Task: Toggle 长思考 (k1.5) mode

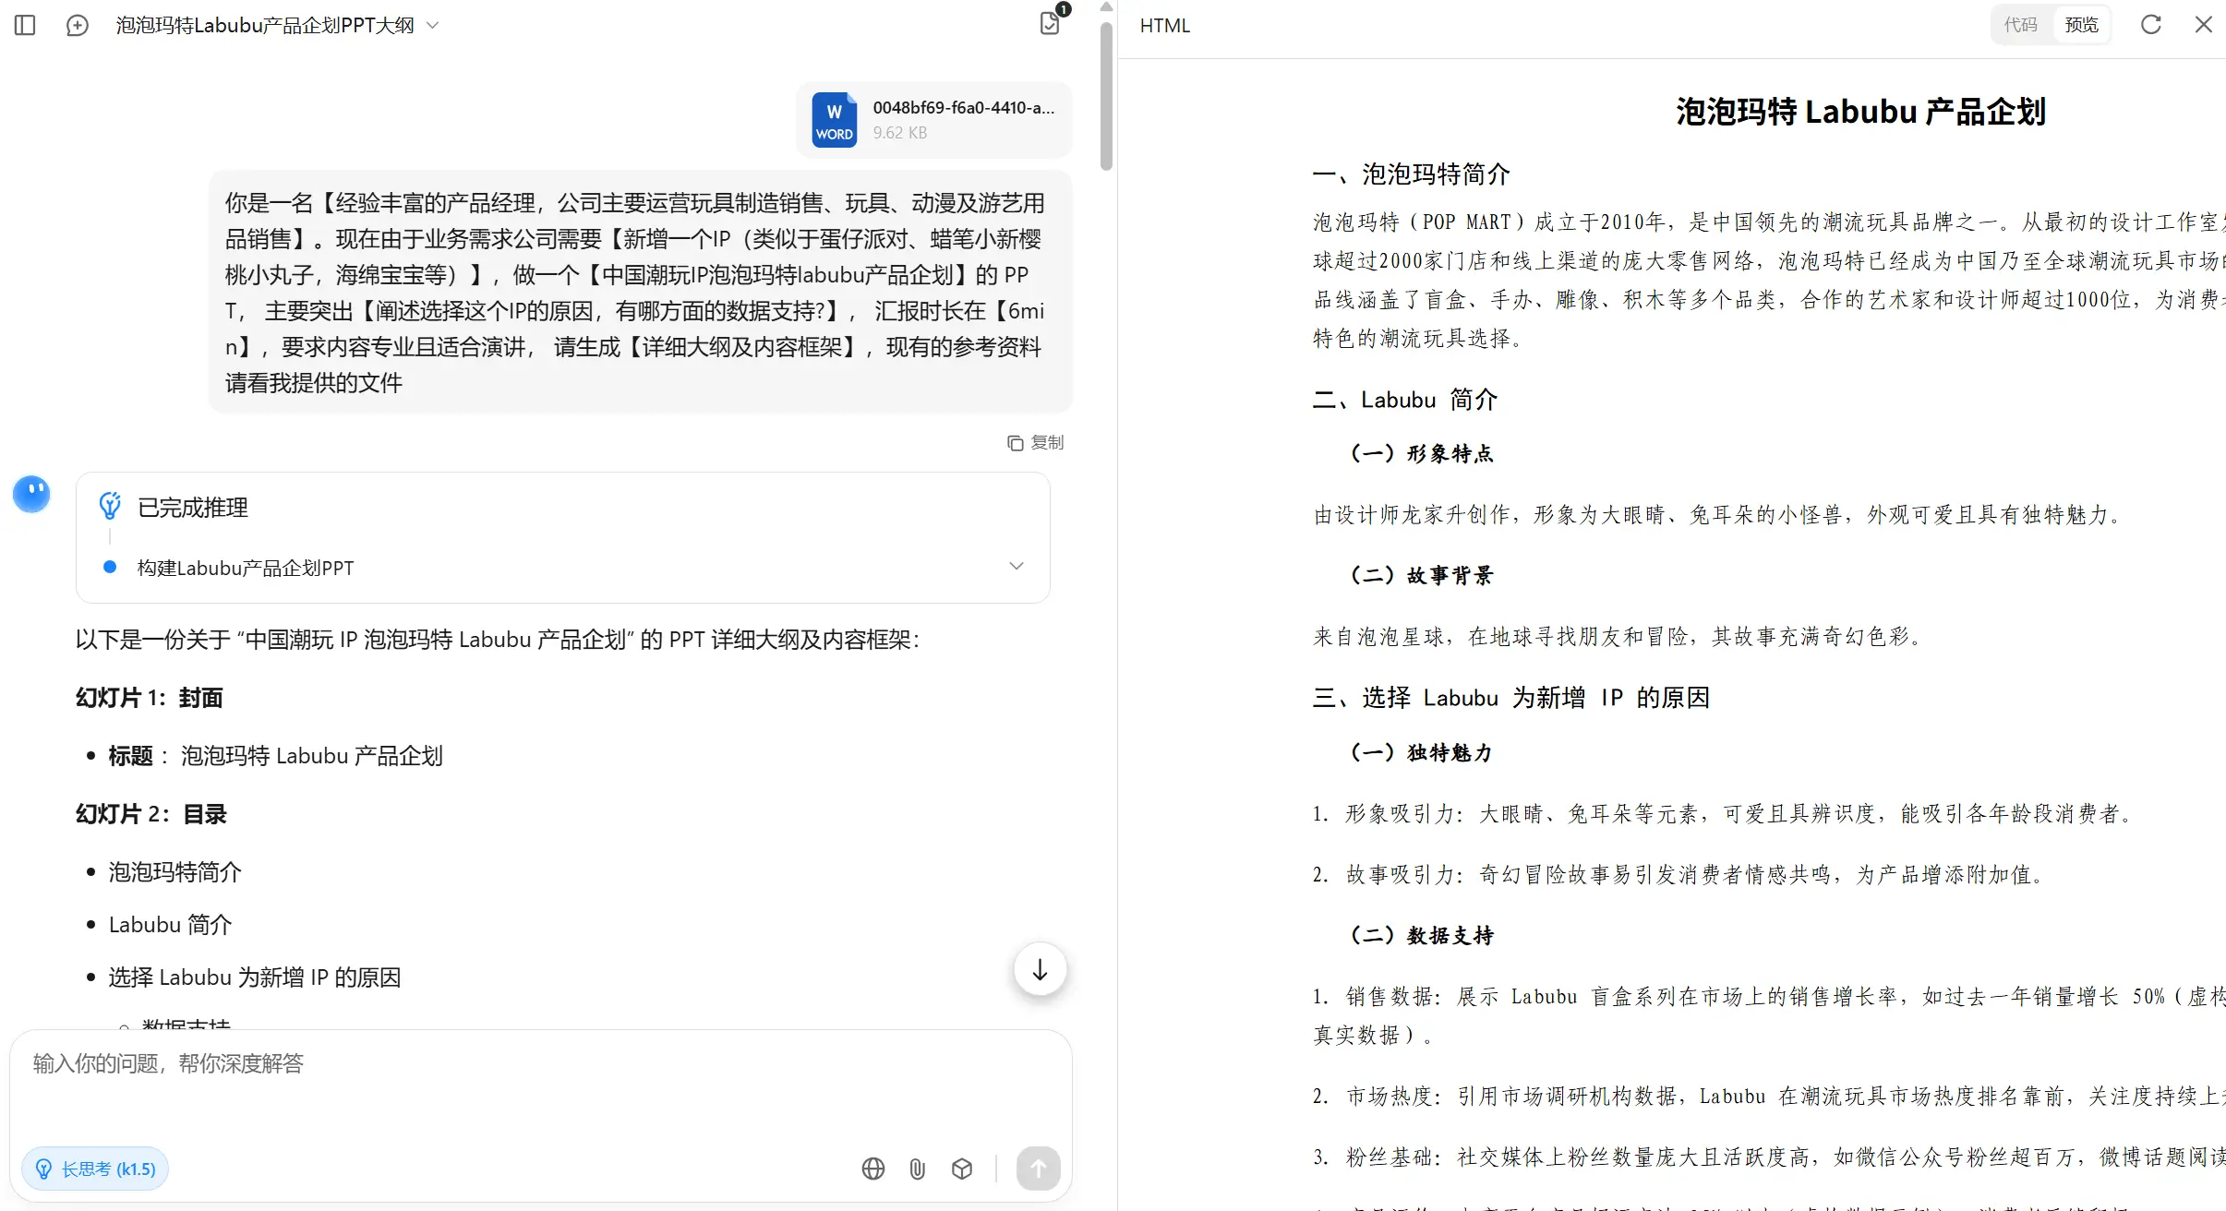Action: point(95,1169)
